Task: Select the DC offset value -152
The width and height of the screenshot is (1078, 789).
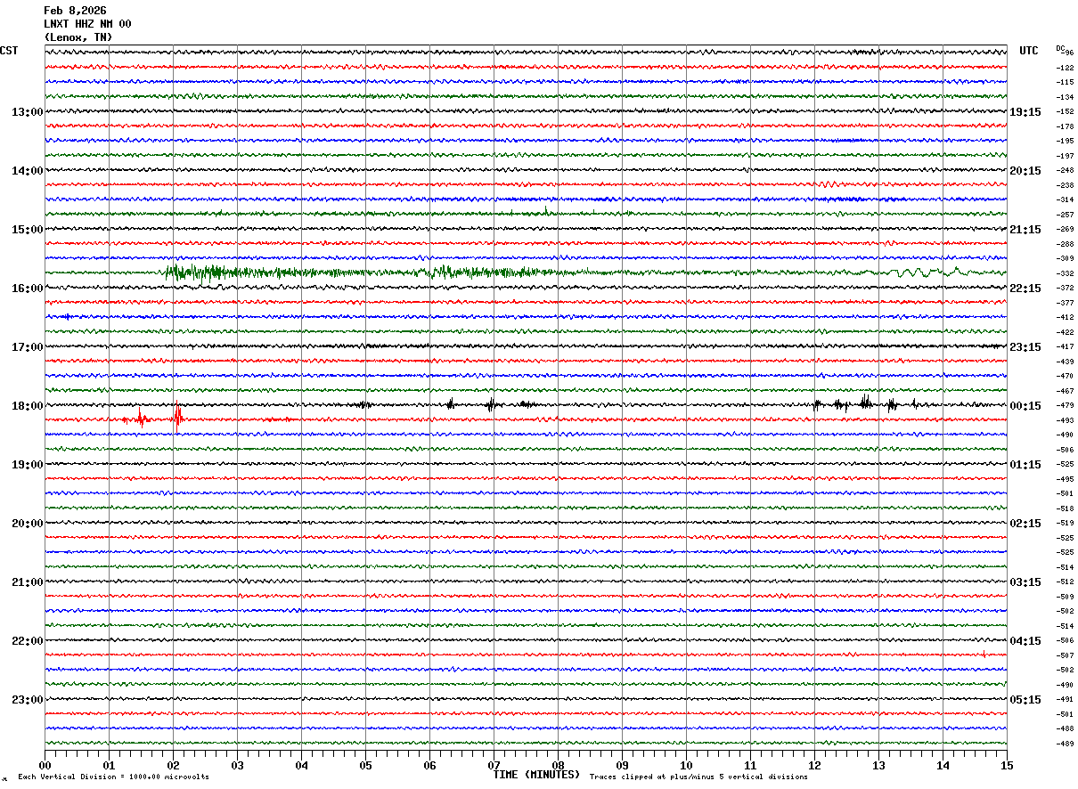Action: (x=1065, y=112)
